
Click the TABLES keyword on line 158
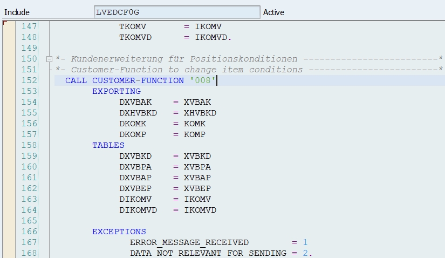[x=108, y=145]
